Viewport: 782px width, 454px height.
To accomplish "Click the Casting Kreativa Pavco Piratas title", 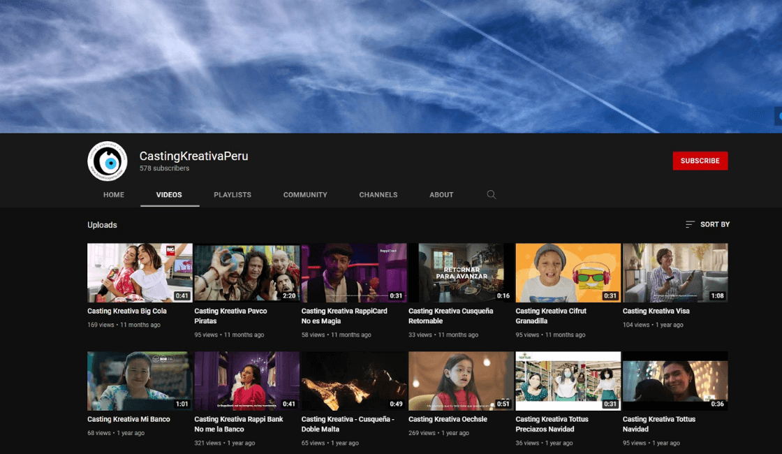I will click(x=230, y=316).
